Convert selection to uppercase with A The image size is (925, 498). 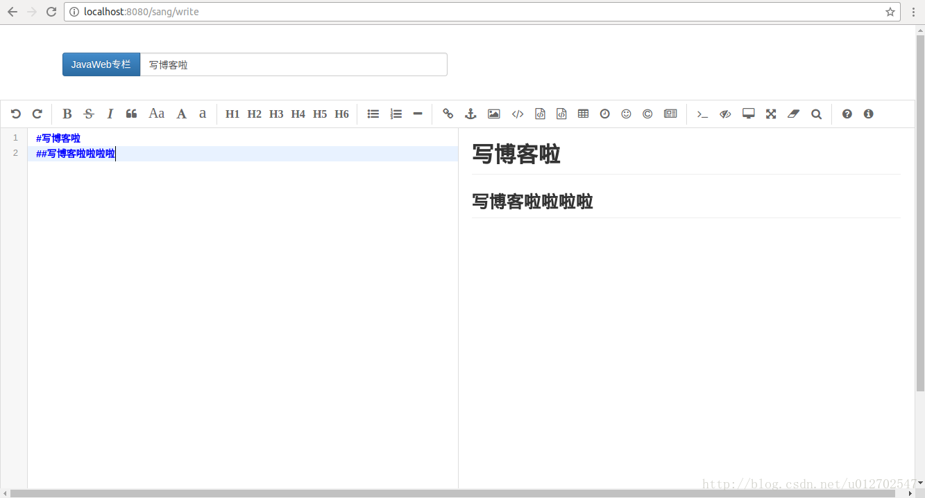coord(181,114)
